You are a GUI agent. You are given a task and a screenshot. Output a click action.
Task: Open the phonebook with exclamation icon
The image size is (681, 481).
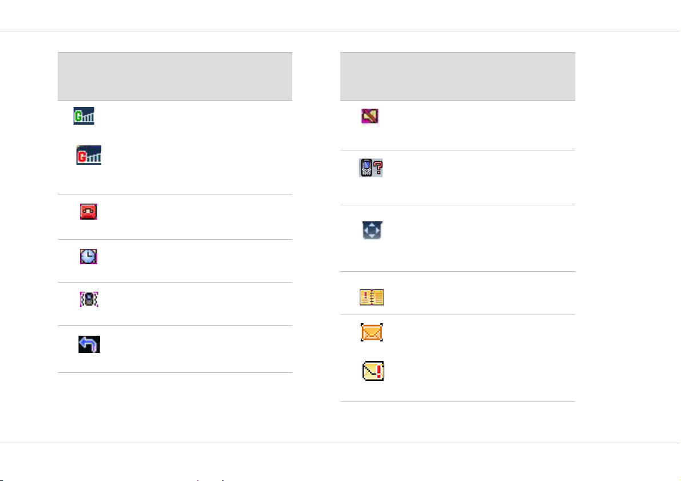372,297
